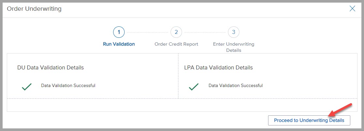Click dotted connector between steps 2 and 3
The image size is (364, 131).
point(205,32)
